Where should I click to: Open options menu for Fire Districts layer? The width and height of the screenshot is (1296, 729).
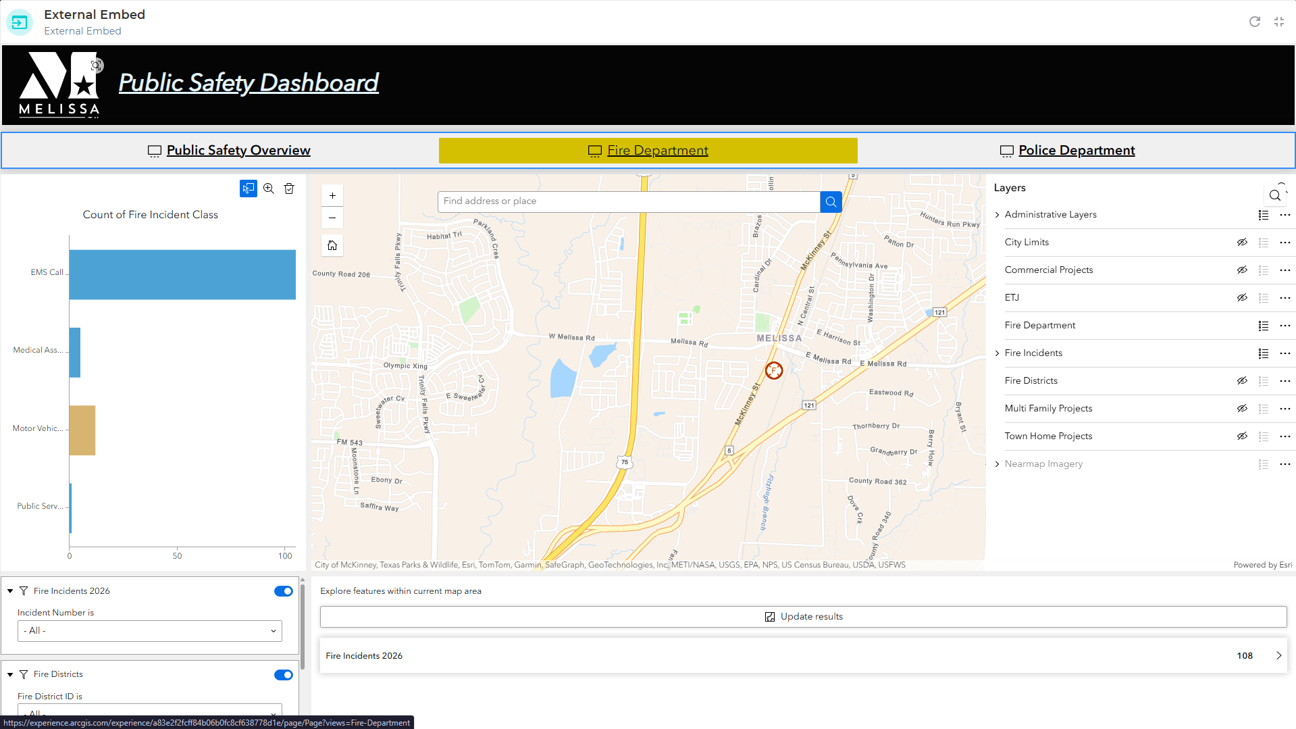click(1285, 381)
